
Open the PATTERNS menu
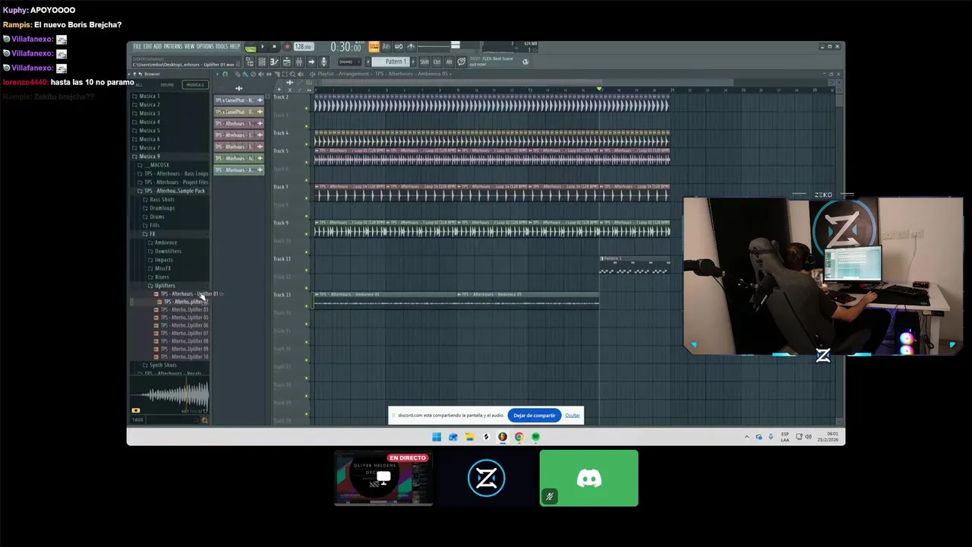[x=173, y=46]
